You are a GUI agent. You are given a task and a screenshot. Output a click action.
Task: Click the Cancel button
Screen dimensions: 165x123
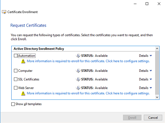click(153, 118)
